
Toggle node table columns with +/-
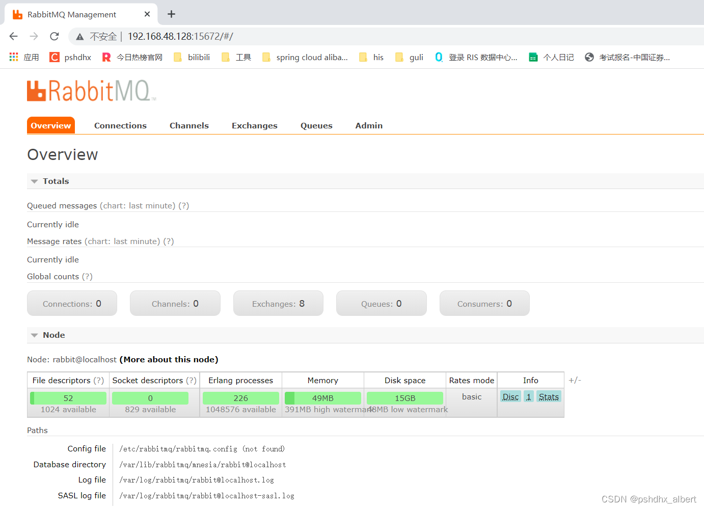click(x=575, y=381)
